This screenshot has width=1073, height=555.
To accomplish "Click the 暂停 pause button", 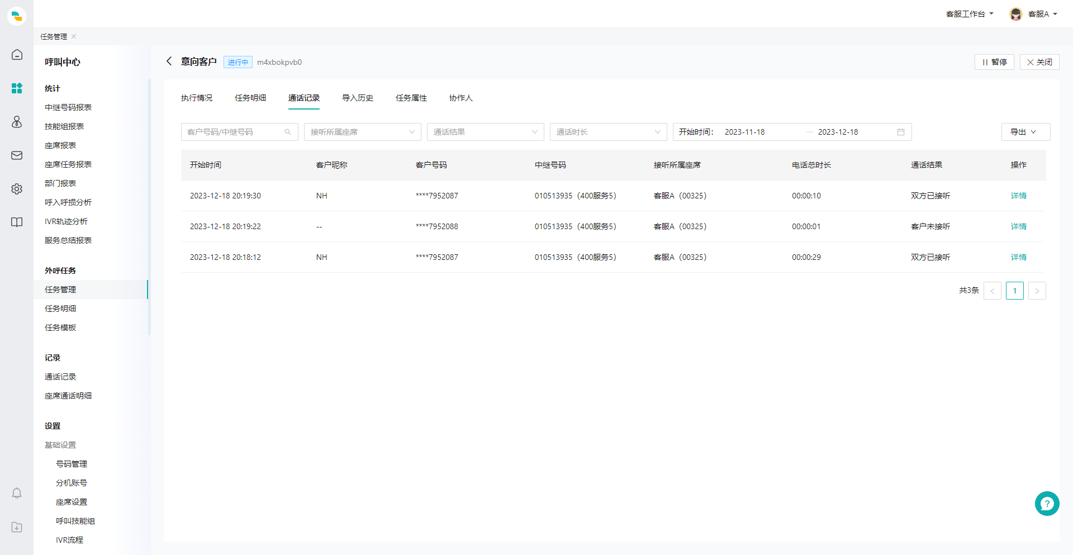I will coord(995,62).
